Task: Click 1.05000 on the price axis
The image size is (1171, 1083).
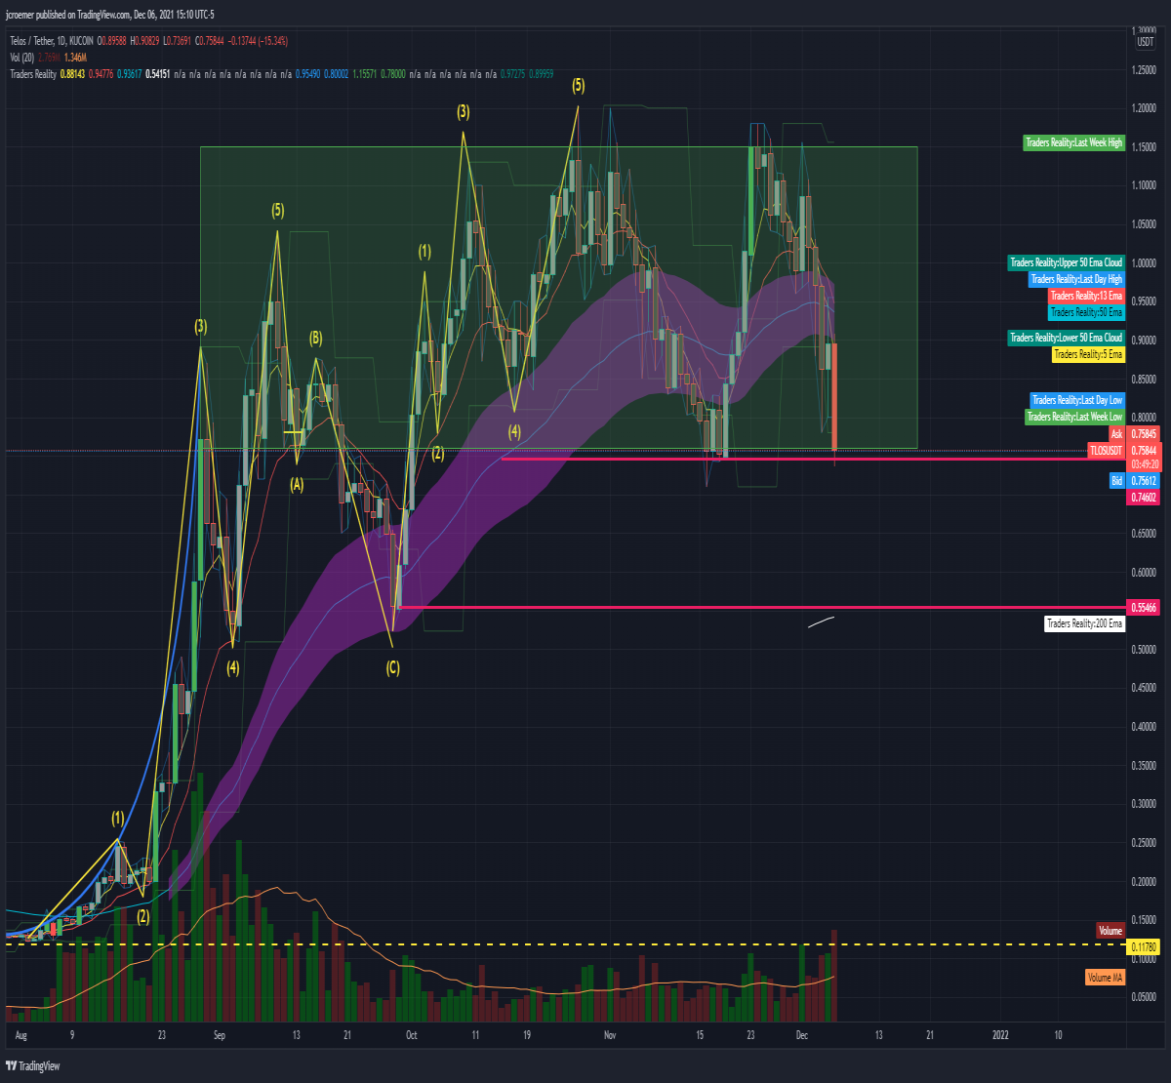Action: pos(1144,224)
